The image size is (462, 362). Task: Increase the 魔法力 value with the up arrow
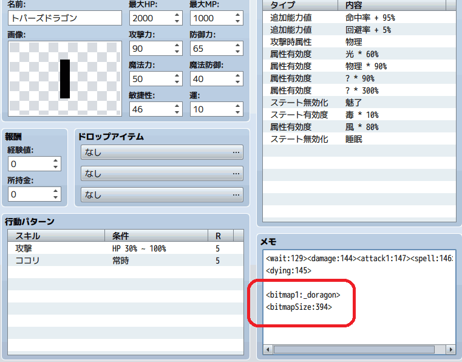177,75
